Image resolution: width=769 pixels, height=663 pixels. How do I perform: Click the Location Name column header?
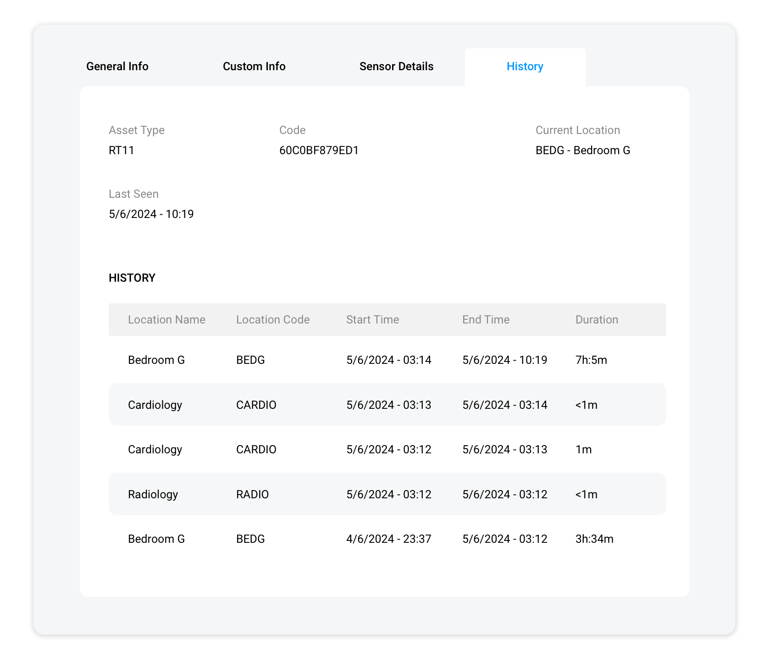pyautogui.click(x=166, y=319)
